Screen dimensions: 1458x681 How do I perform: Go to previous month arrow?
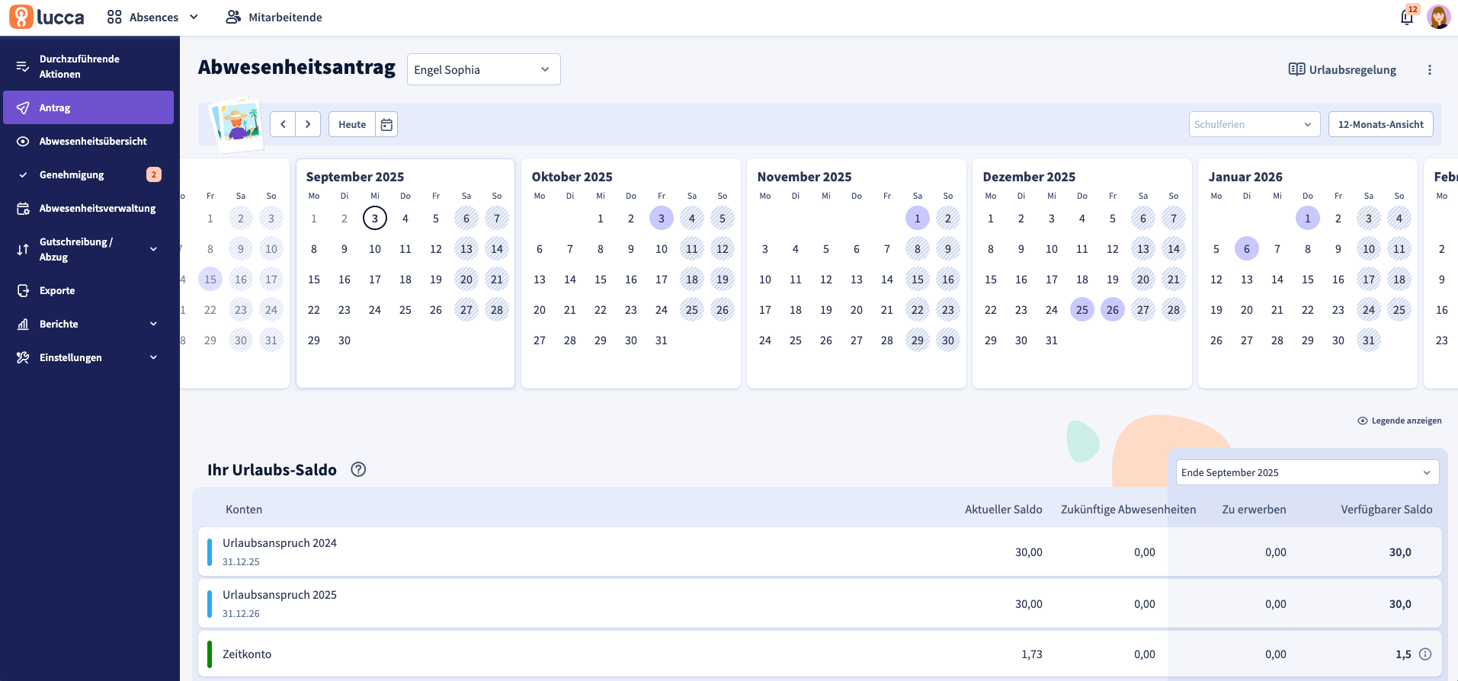pyautogui.click(x=283, y=124)
